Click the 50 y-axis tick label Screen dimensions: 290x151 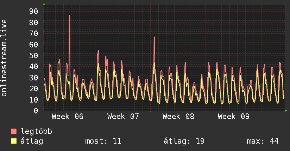pyautogui.click(x=33, y=55)
